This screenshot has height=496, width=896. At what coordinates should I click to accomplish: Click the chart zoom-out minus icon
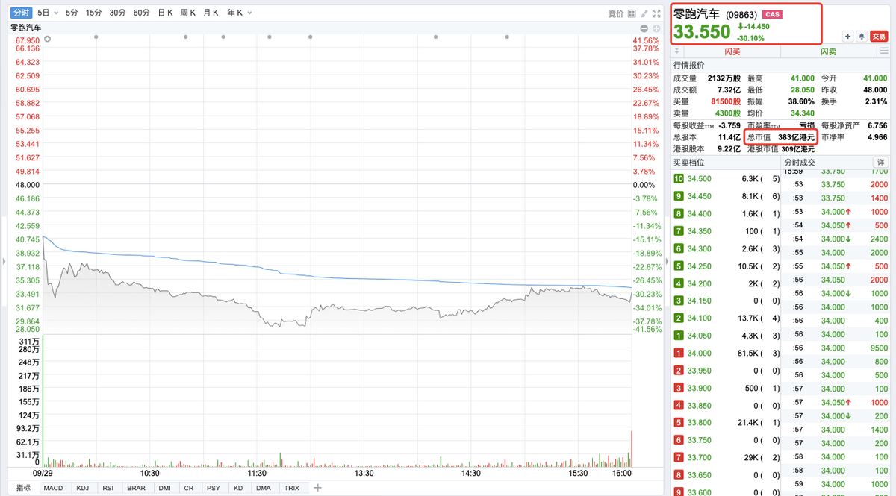[644, 28]
